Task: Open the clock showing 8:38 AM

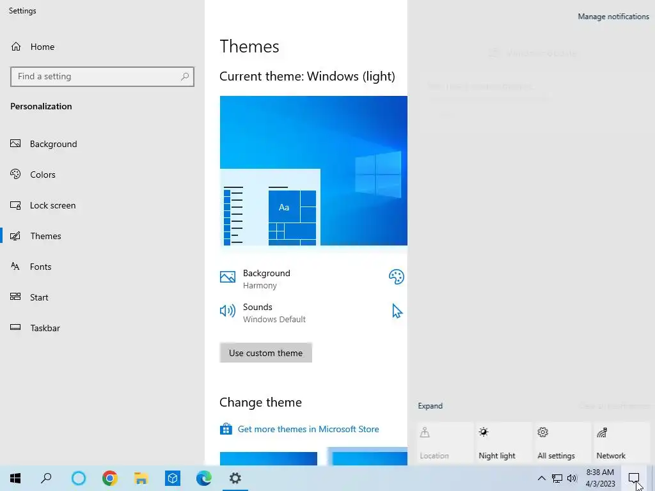Action: 600,478
